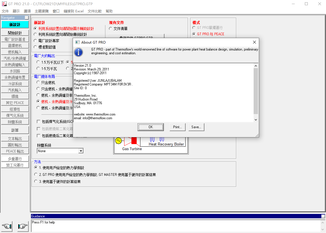Select 標准默認值 radio option
Screen dimensions: 326x233
[35, 47]
